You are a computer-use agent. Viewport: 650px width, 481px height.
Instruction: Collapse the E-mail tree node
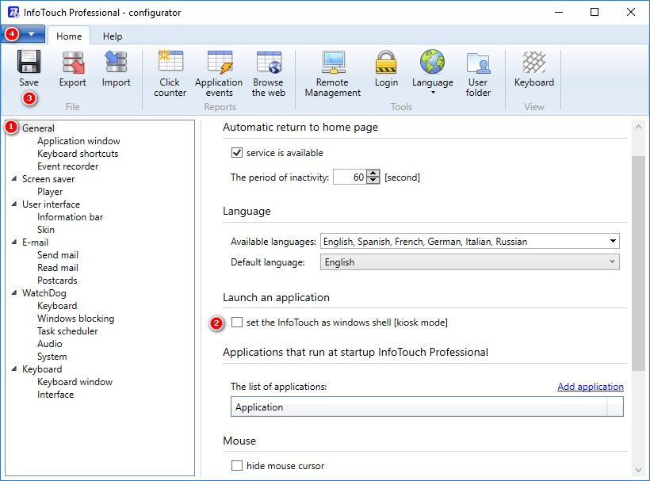[14, 242]
